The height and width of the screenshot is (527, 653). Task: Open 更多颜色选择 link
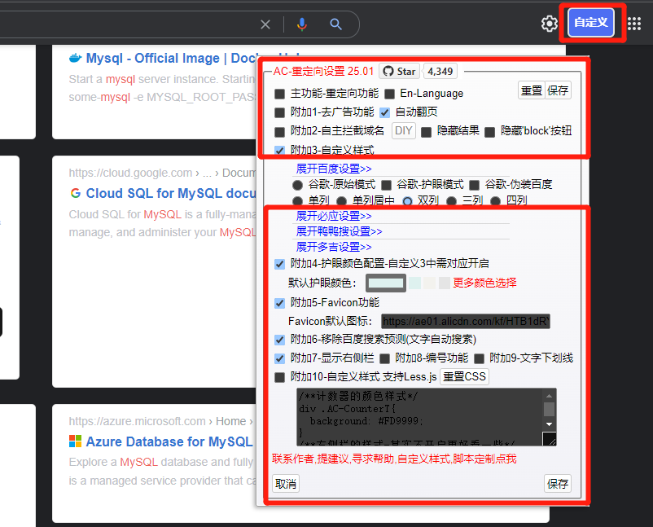[484, 283]
